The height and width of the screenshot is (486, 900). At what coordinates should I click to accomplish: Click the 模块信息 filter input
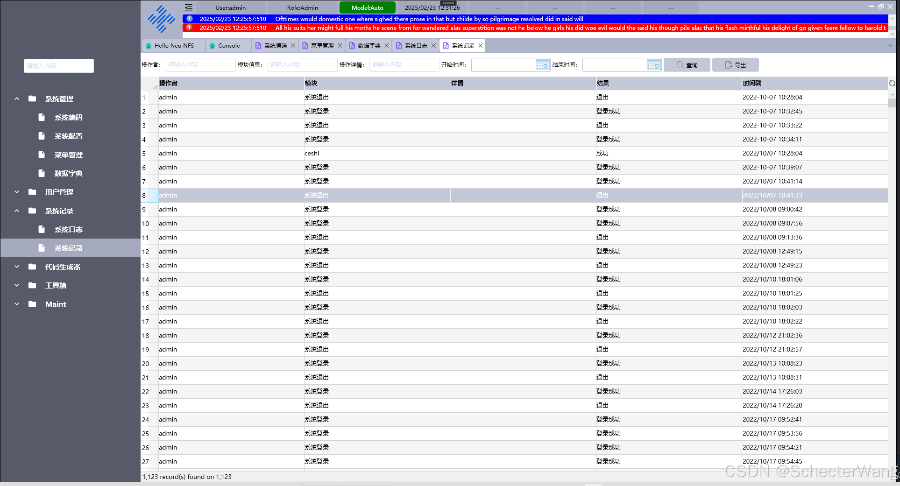(302, 65)
